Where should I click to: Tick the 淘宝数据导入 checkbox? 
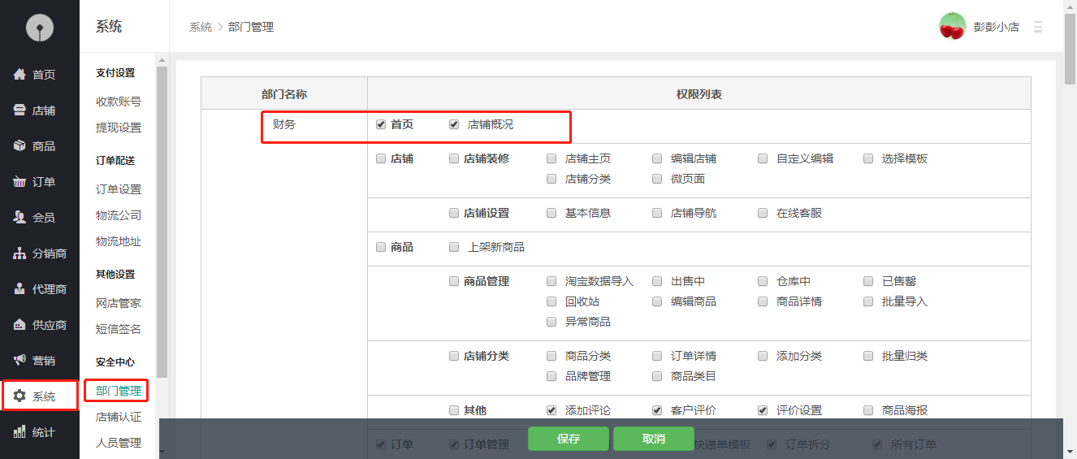coord(551,282)
